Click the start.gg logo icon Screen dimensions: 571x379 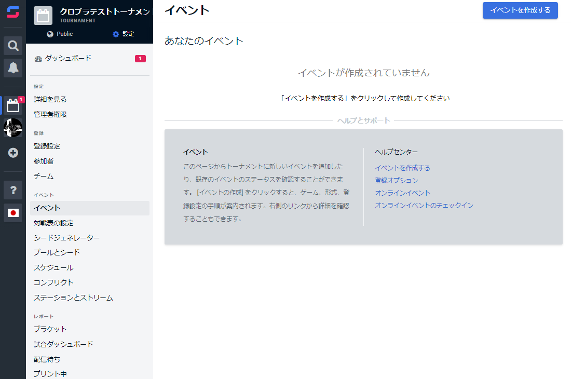pyautogui.click(x=13, y=11)
